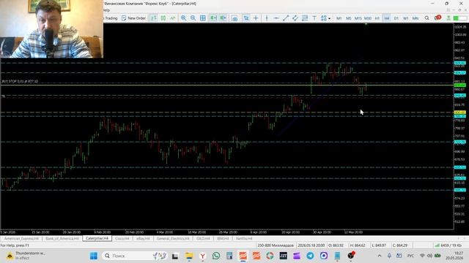Switch chart to candlesticks mode

[163, 18]
